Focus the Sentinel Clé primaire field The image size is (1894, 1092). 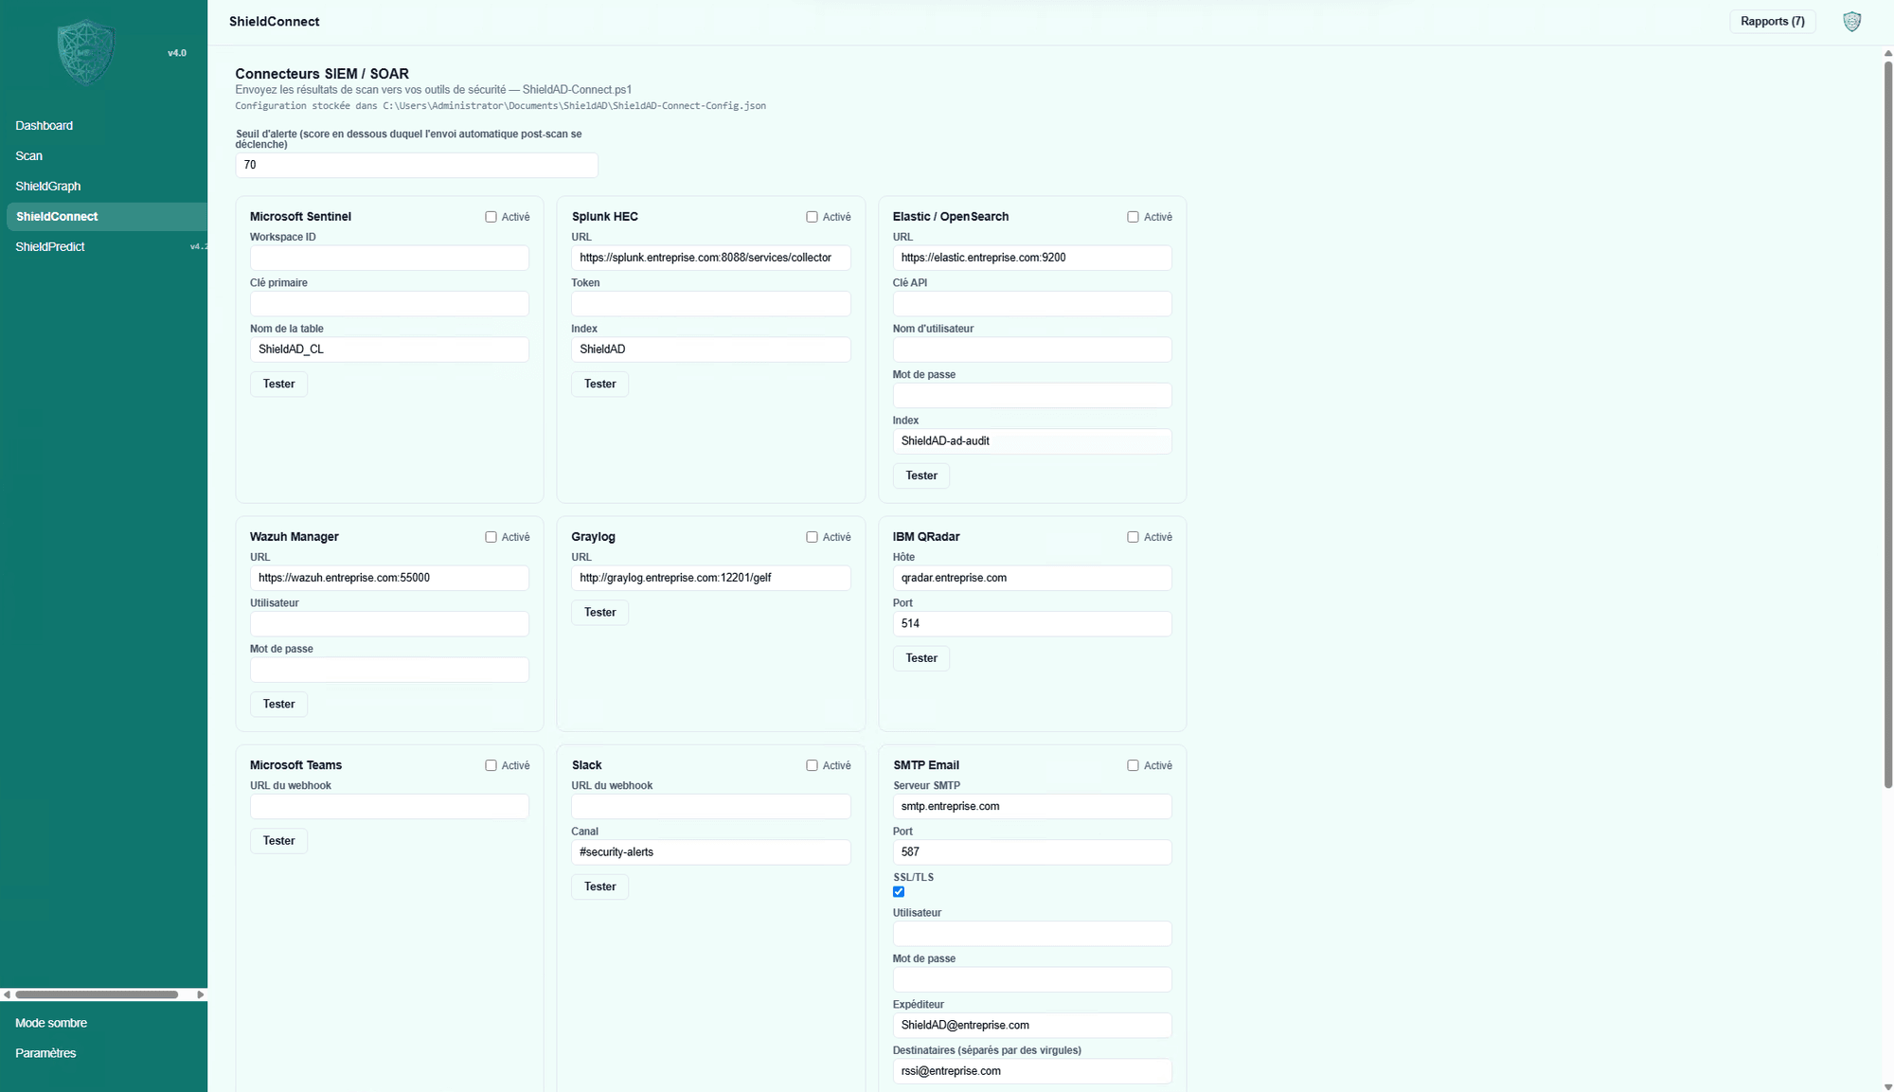[x=389, y=303]
